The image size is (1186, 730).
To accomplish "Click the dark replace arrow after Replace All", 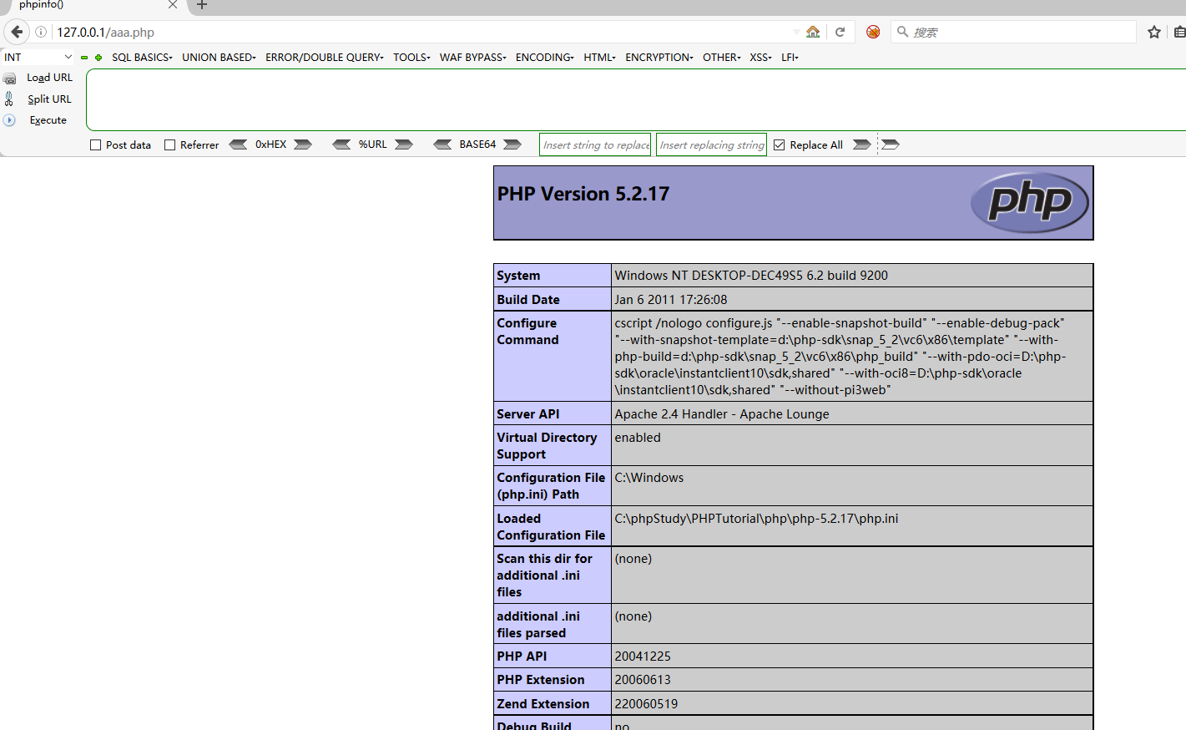I will click(x=862, y=144).
